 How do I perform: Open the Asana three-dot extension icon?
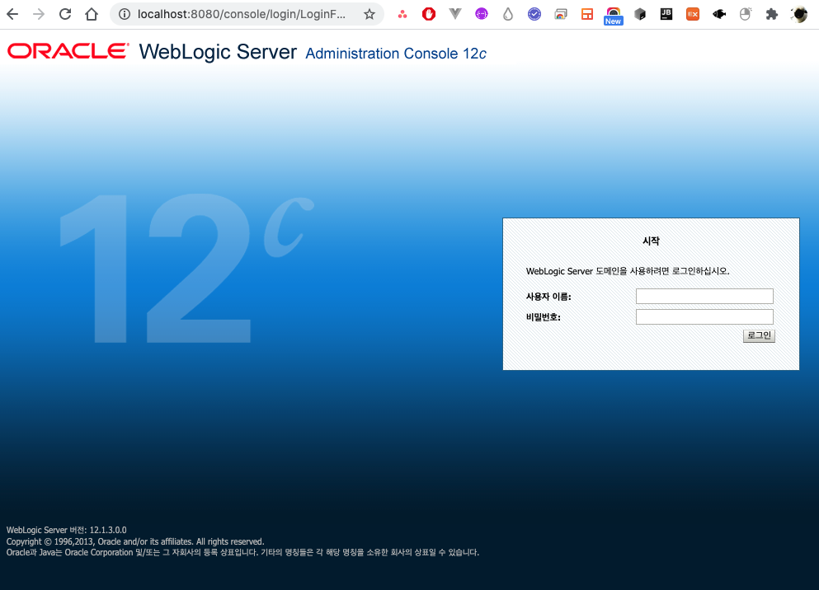click(402, 14)
